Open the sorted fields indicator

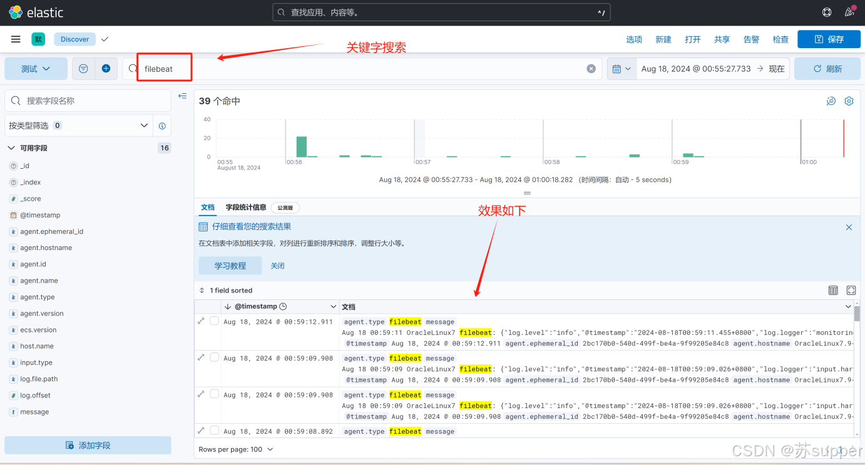226,291
